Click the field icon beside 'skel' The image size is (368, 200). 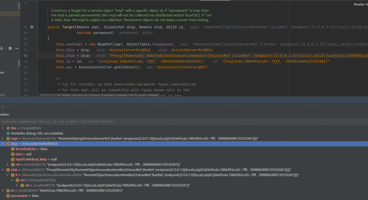(x=13, y=154)
